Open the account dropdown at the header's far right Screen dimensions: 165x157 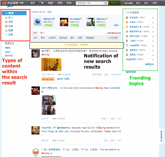pos(155,3)
